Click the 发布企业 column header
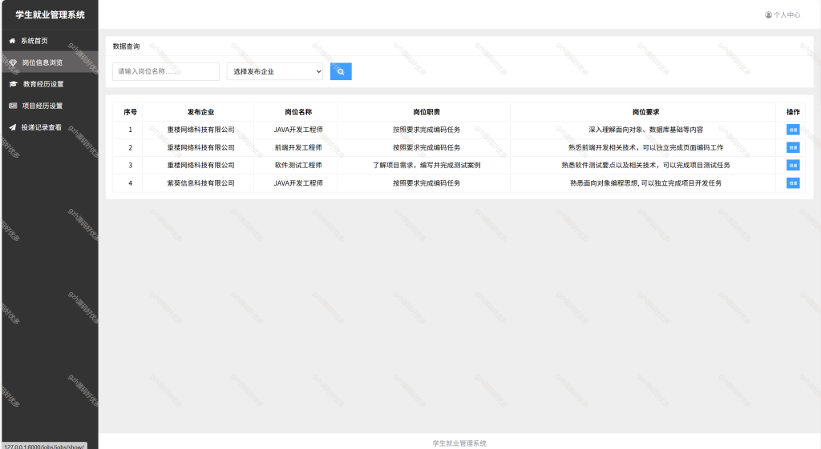Screen dimensions: 821x449 tap(201, 112)
